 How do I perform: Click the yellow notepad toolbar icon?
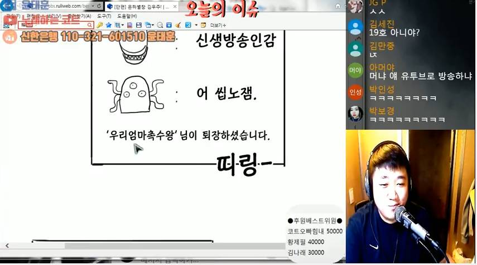[x=203, y=25]
